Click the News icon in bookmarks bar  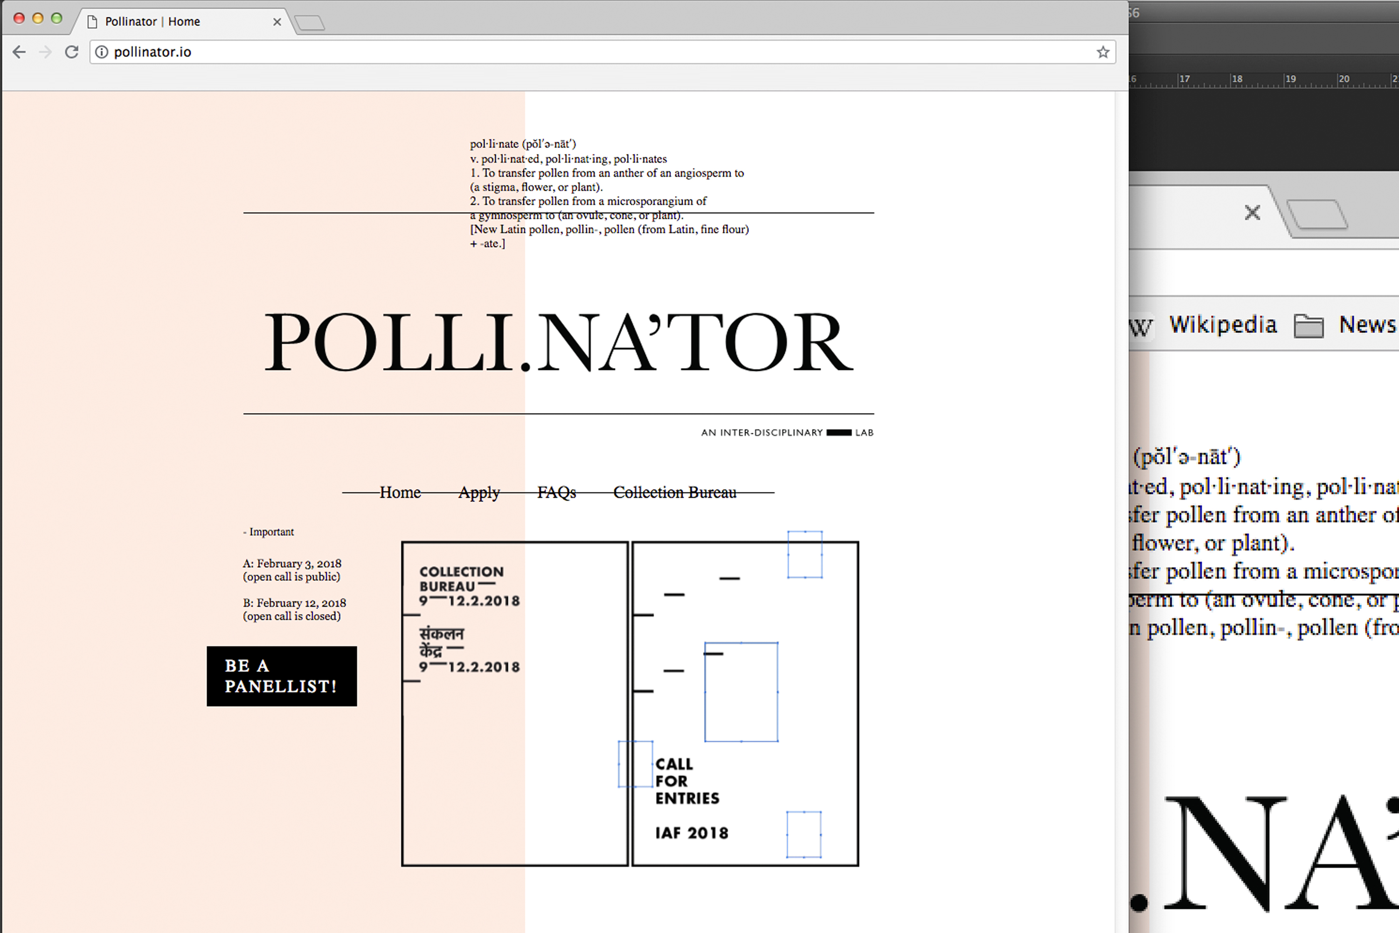[x=1310, y=324]
